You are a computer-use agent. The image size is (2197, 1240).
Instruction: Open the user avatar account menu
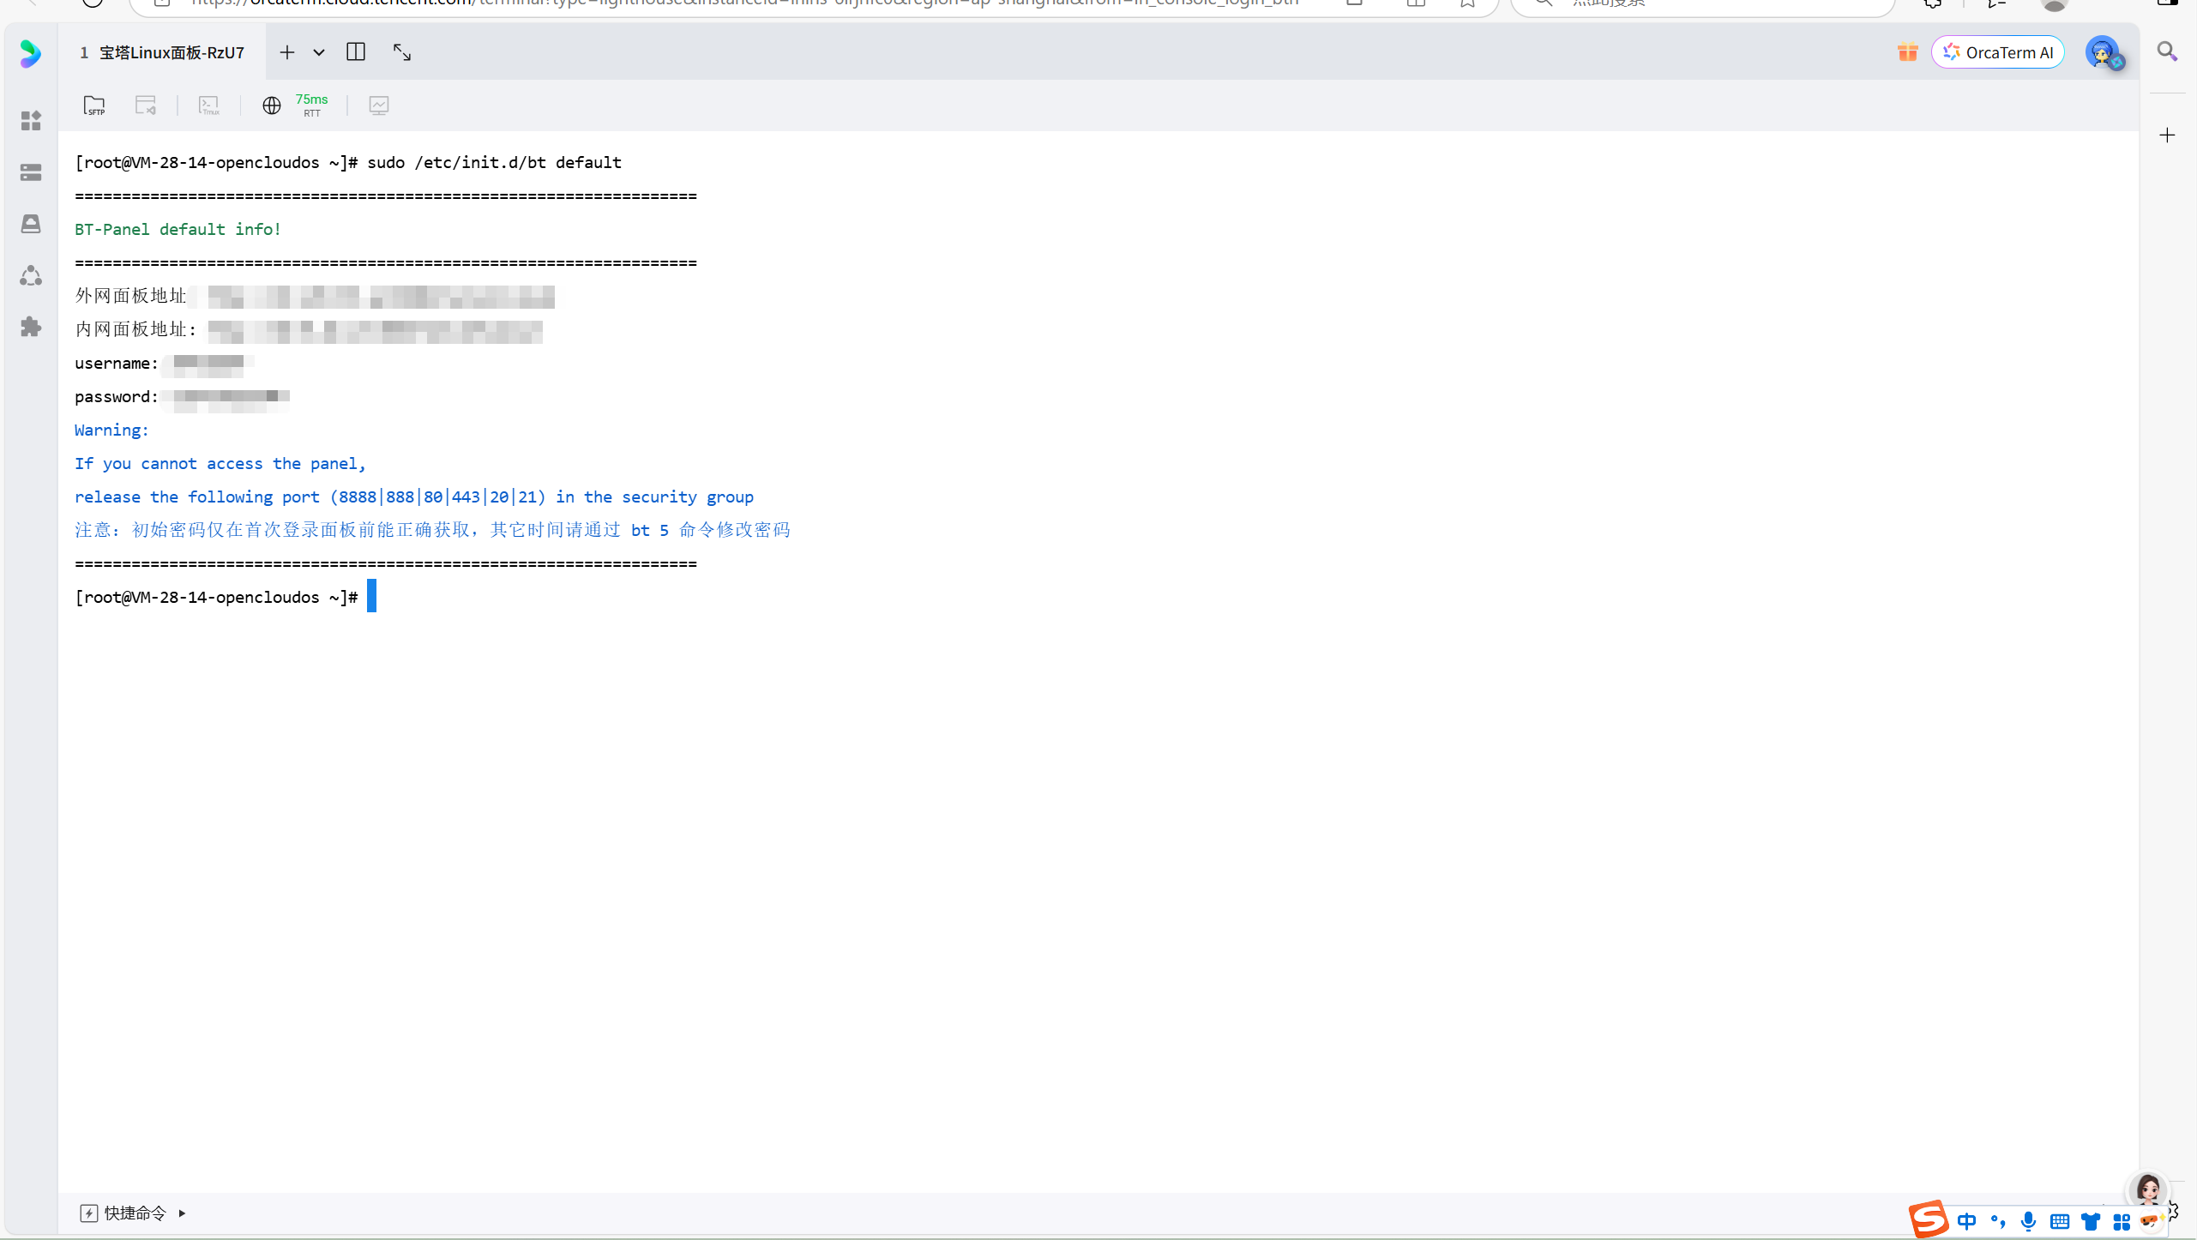pos(2103,53)
